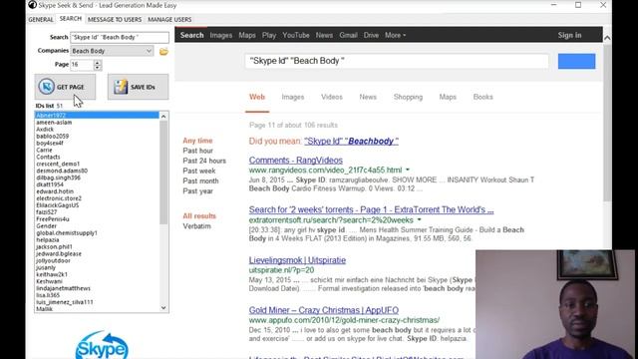
Task: Filter results by Past hour
Action: [x=197, y=151]
